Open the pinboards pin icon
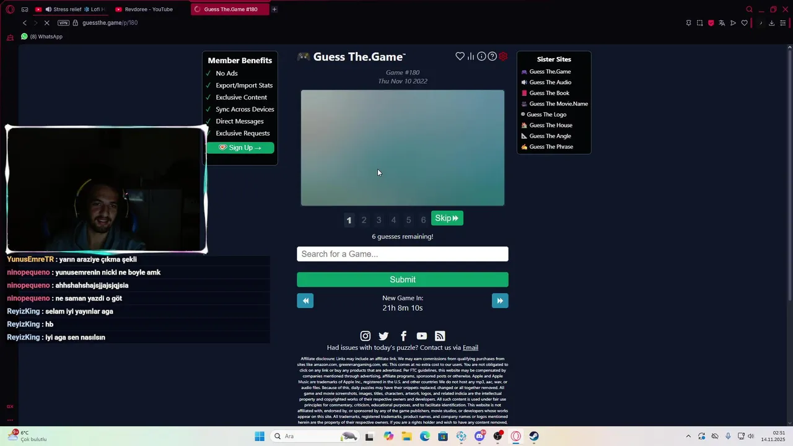 tap(688, 23)
